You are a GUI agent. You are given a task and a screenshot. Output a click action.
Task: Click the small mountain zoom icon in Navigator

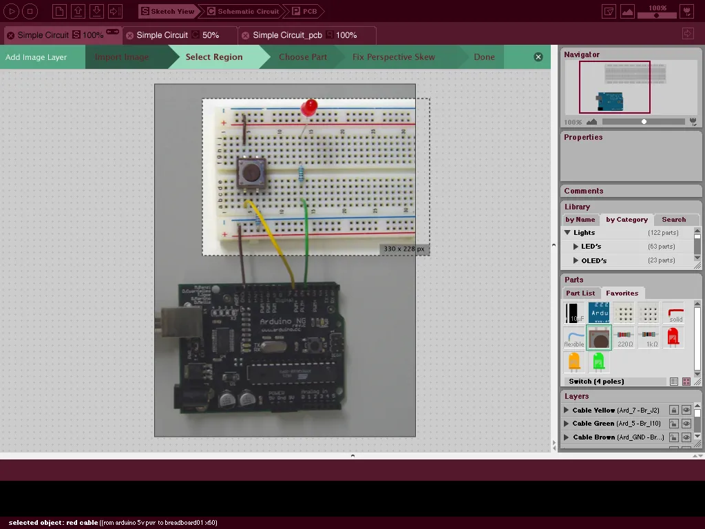591,121
